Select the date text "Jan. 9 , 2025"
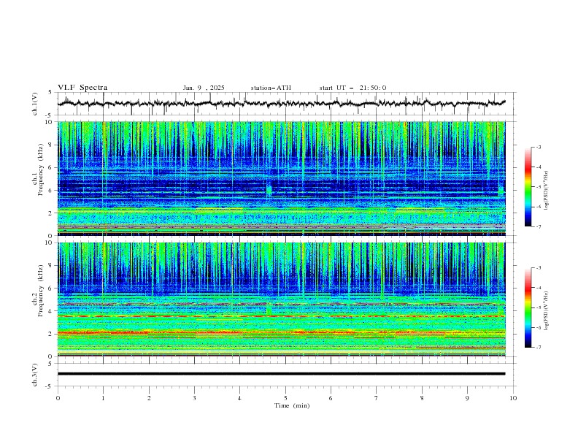The width and height of the screenshot is (578, 447). coord(204,88)
